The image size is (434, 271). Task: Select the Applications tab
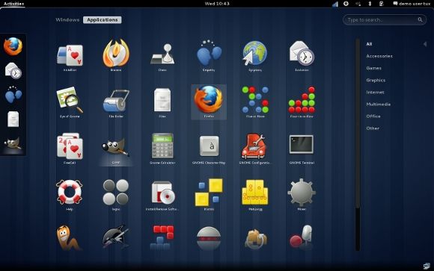coord(103,20)
